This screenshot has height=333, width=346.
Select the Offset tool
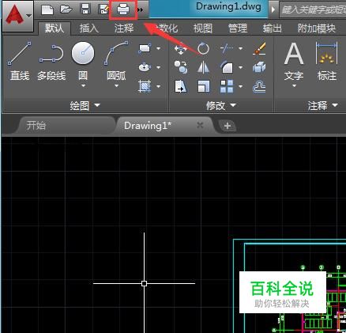tap(259, 87)
